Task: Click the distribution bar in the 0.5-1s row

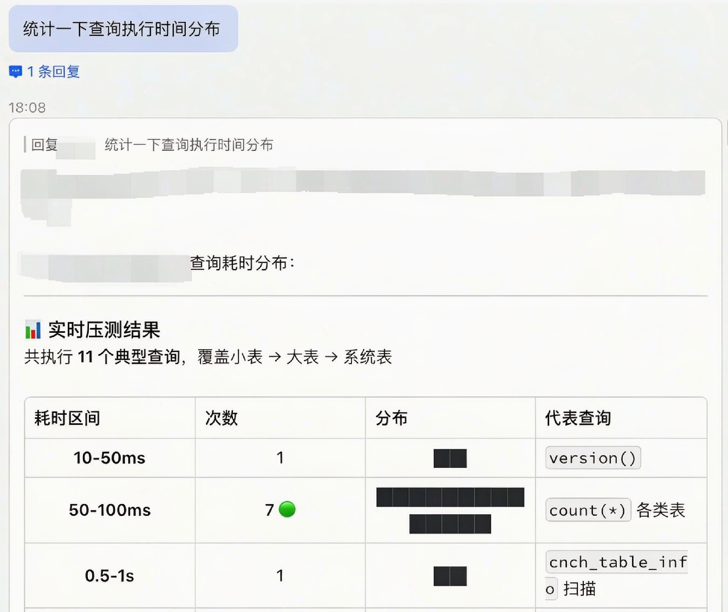Action: click(x=450, y=576)
